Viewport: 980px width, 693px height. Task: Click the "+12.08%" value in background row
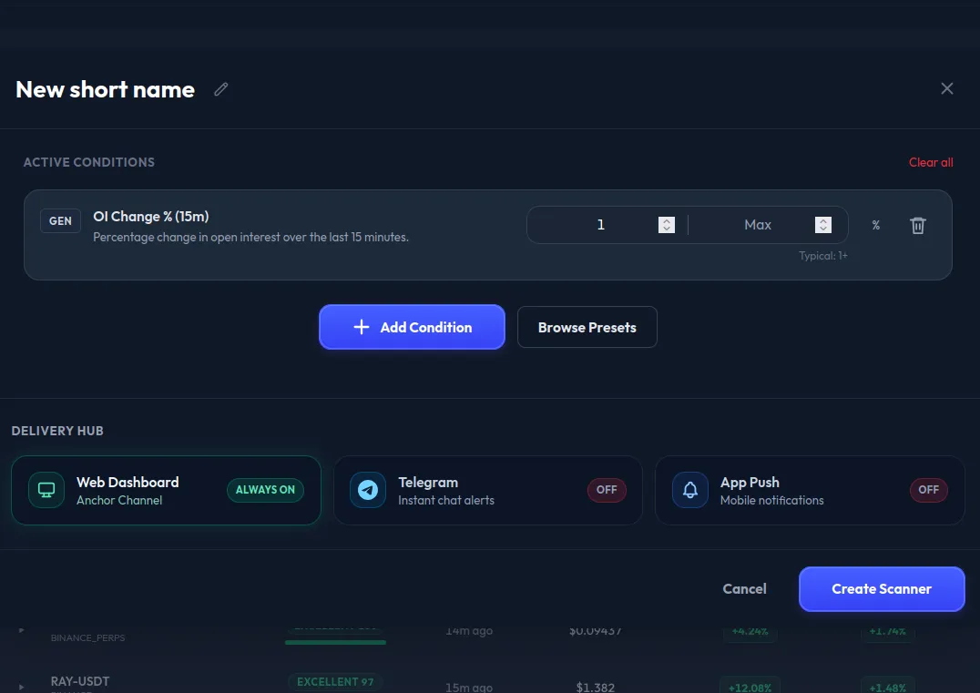tap(750, 688)
